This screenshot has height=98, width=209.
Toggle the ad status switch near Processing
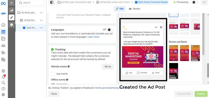coord(195,2)
